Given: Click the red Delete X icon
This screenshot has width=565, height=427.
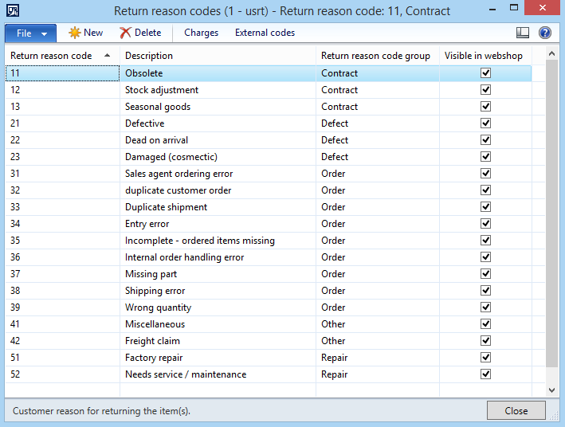Looking at the screenshot, I should [126, 33].
